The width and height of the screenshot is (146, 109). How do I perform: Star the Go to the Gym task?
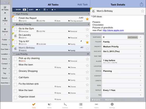click(87, 29)
